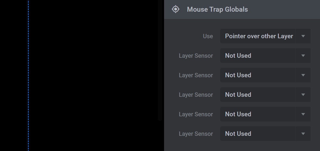Click the Mouse Trap Globals target icon
The width and height of the screenshot is (320, 151).
click(x=175, y=9)
